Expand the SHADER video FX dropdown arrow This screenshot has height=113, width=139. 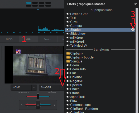coord(63,88)
